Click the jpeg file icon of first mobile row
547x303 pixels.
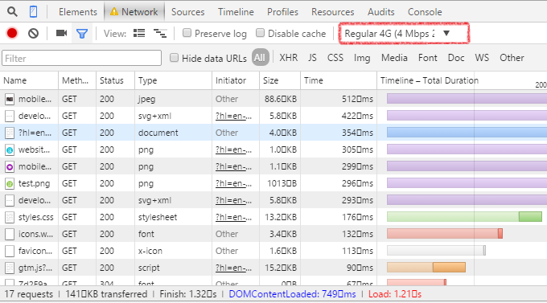point(10,100)
